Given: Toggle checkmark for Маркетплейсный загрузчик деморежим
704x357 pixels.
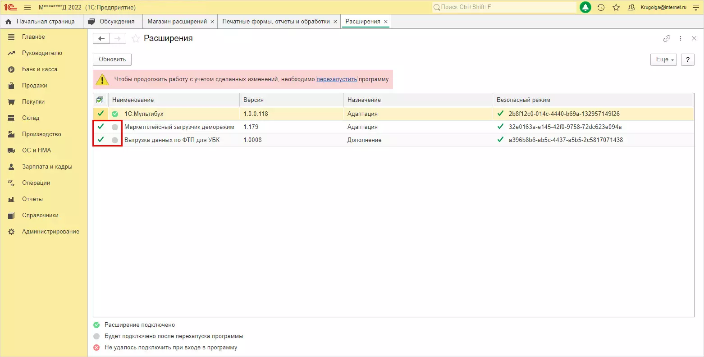Looking at the screenshot, I should [x=101, y=127].
